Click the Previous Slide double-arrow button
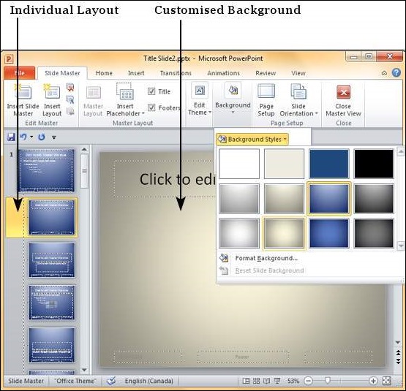The width and height of the screenshot is (406, 391). 398,353
